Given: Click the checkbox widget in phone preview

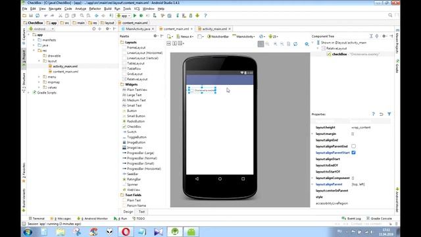Looking at the screenshot, I should (x=202, y=90).
